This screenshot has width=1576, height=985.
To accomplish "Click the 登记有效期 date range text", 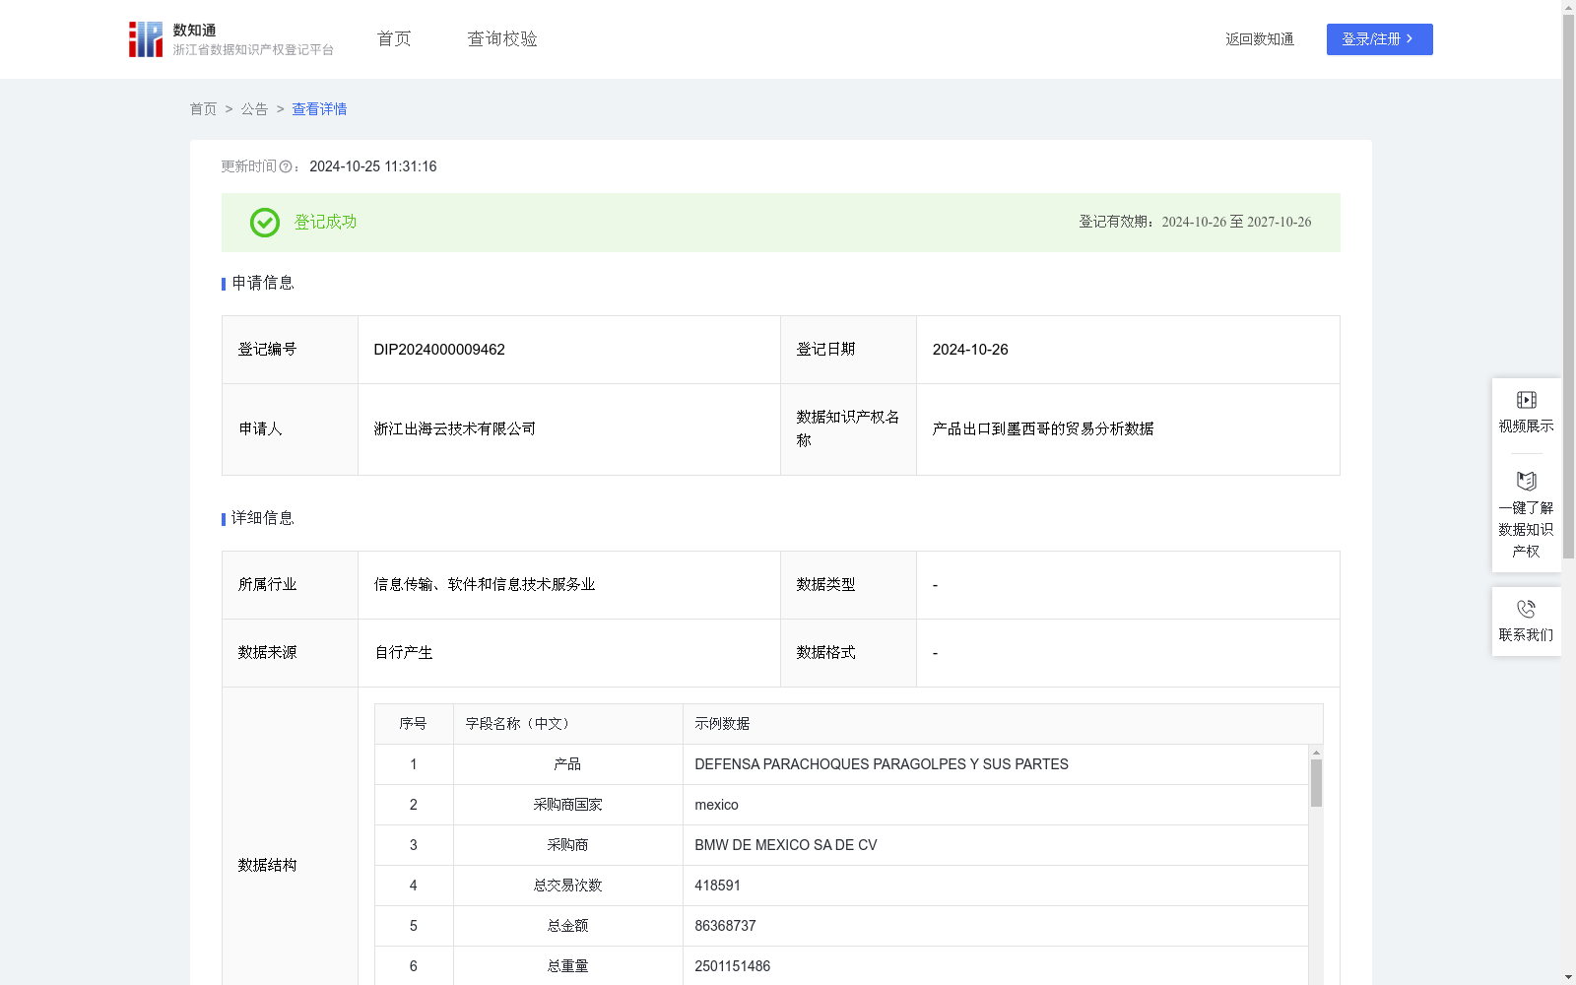I will [x=1195, y=222].
